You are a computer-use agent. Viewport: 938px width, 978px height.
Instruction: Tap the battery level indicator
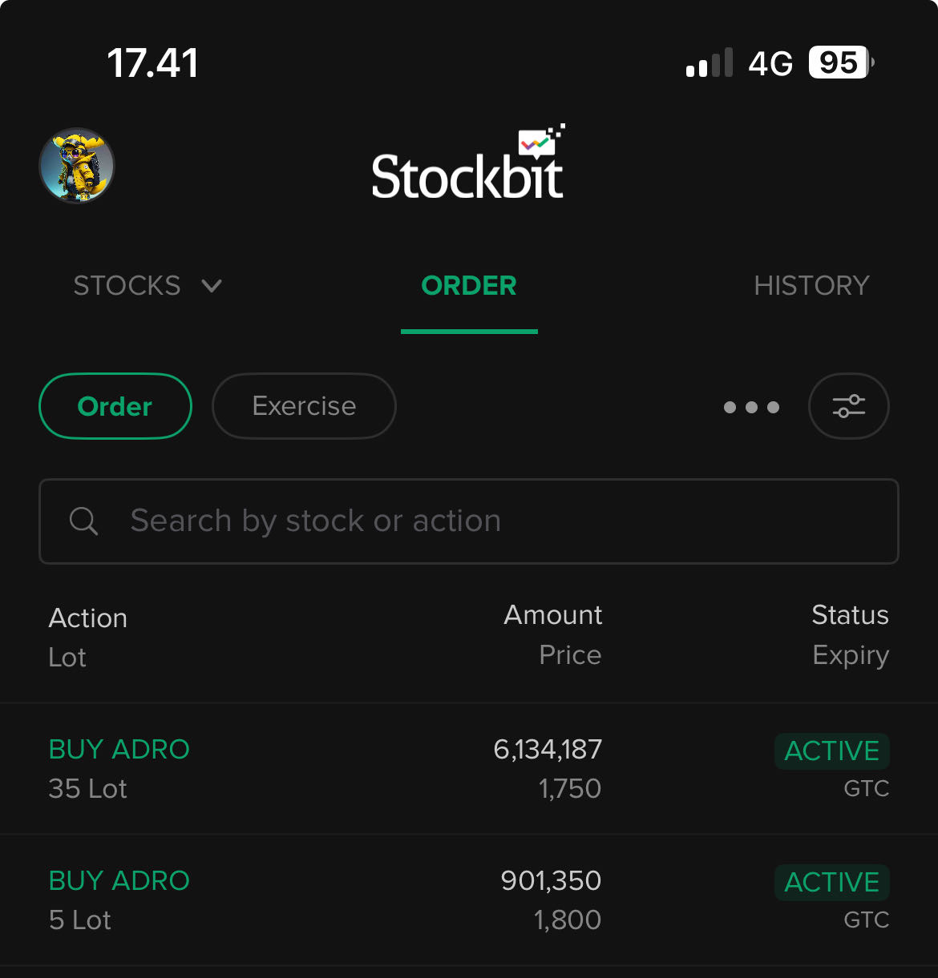coord(839,62)
